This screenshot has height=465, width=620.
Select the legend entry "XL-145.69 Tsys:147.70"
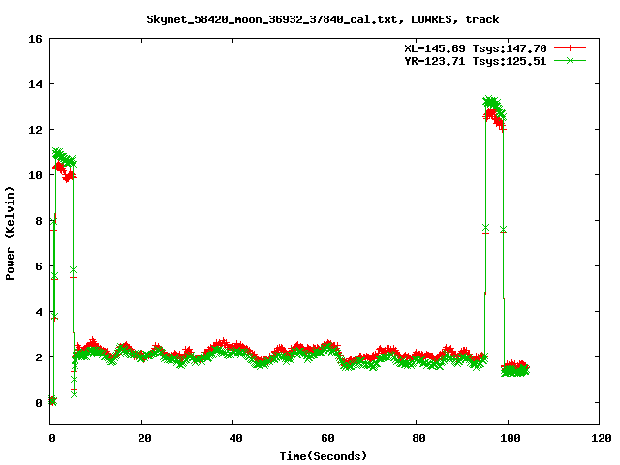[x=476, y=48]
